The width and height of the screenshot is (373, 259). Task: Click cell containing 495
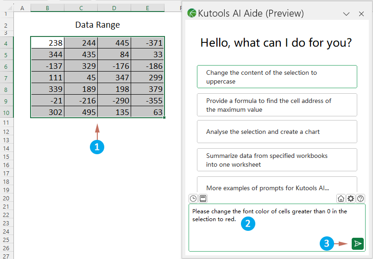click(x=81, y=112)
